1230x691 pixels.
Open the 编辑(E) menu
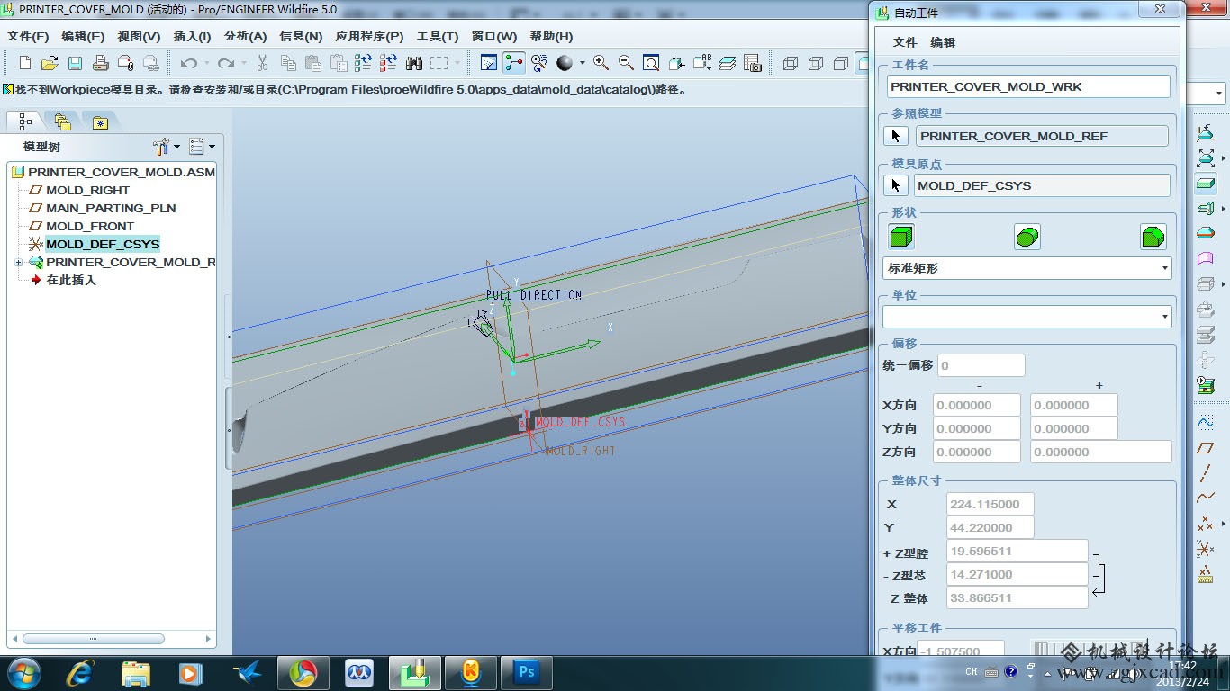click(83, 36)
